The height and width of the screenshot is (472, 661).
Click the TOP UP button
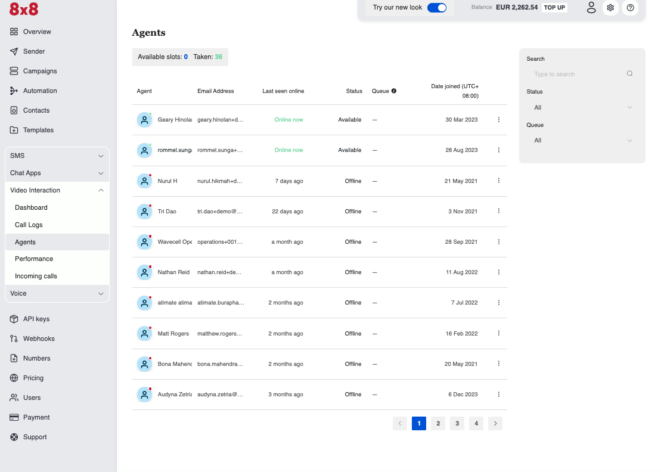[x=554, y=8]
